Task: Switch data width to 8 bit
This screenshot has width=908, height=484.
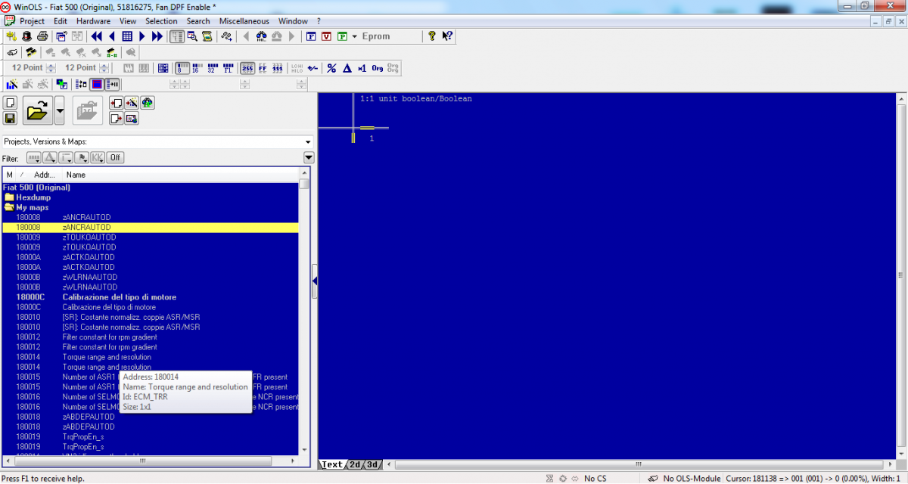Action: pos(183,68)
